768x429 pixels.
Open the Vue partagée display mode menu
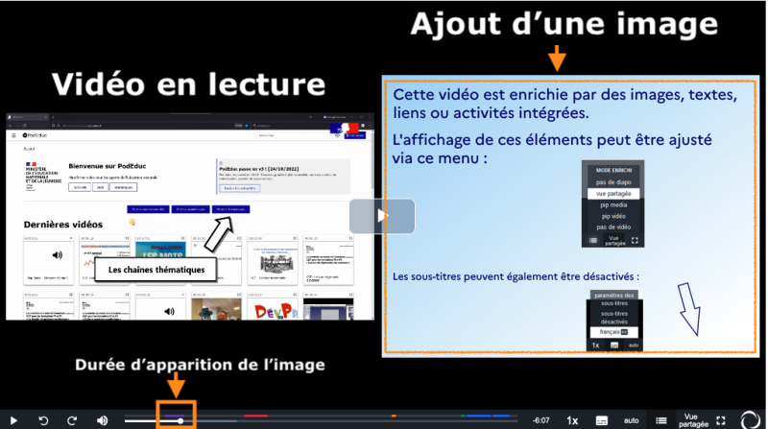693,420
